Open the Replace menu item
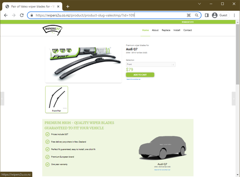The height and width of the screenshot is (177, 240). [x=166, y=30]
